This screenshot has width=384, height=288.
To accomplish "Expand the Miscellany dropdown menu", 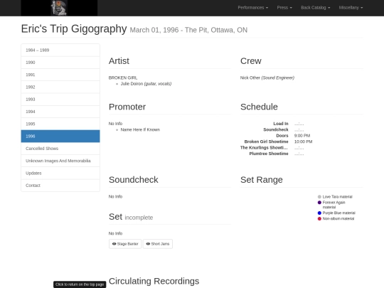I will click(351, 8).
